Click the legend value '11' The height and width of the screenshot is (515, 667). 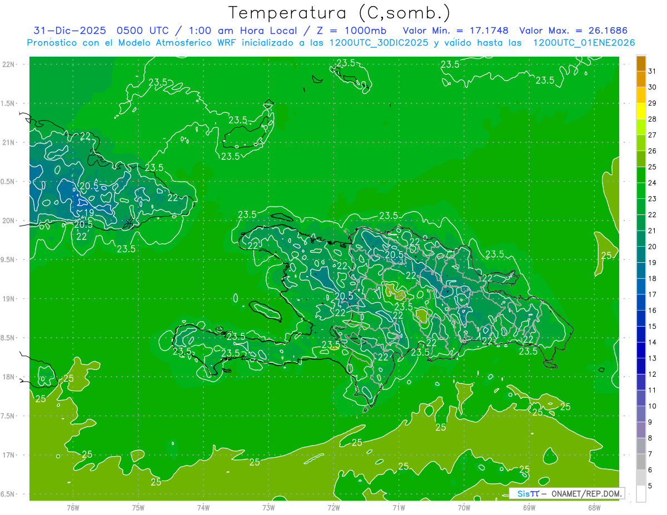coord(653,390)
